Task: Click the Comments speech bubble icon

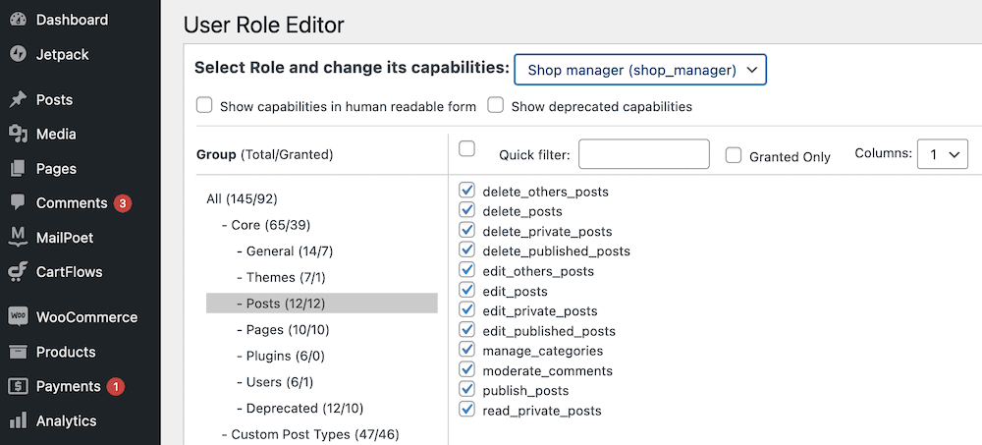Action: [18, 203]
